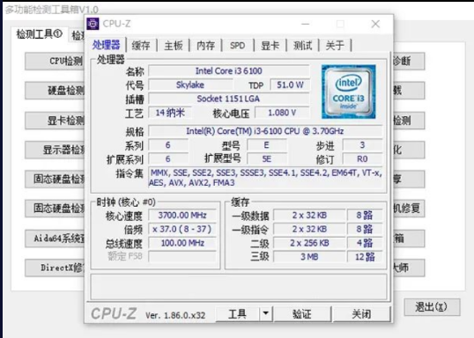Image resolution: width=474 pixels, height=338 pixels.
Task: Select 检测工具① tab in toolbox window
Action: point(40,34)
